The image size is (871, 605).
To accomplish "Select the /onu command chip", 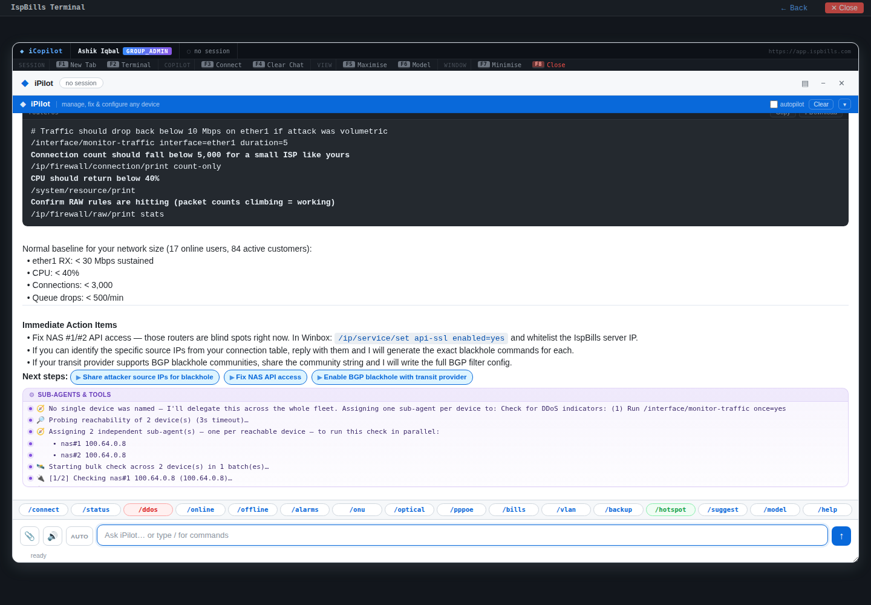I will click(357, 510).
